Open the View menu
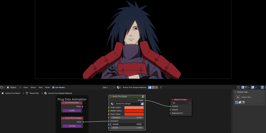 (26, 87)
